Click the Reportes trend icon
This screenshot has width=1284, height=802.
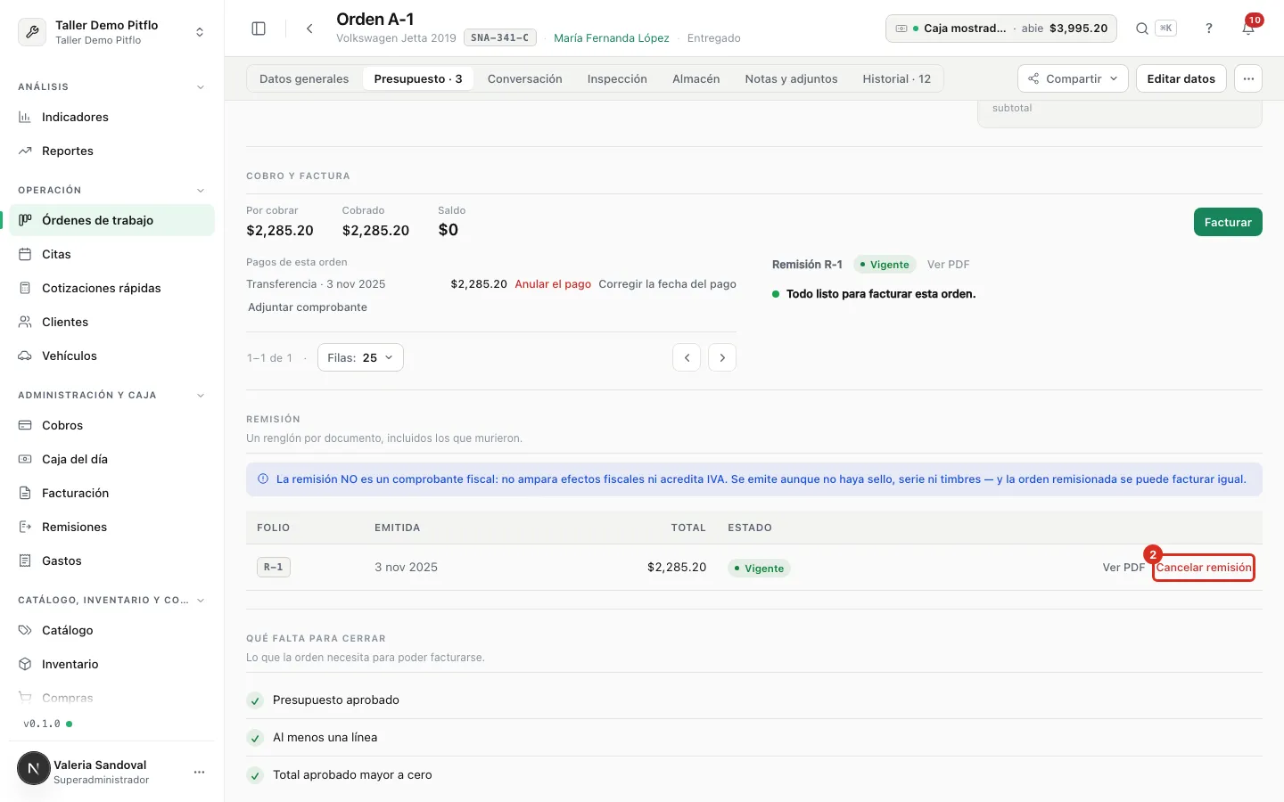25,151
